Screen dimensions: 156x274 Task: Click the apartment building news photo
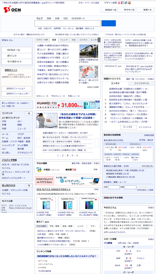89,51
